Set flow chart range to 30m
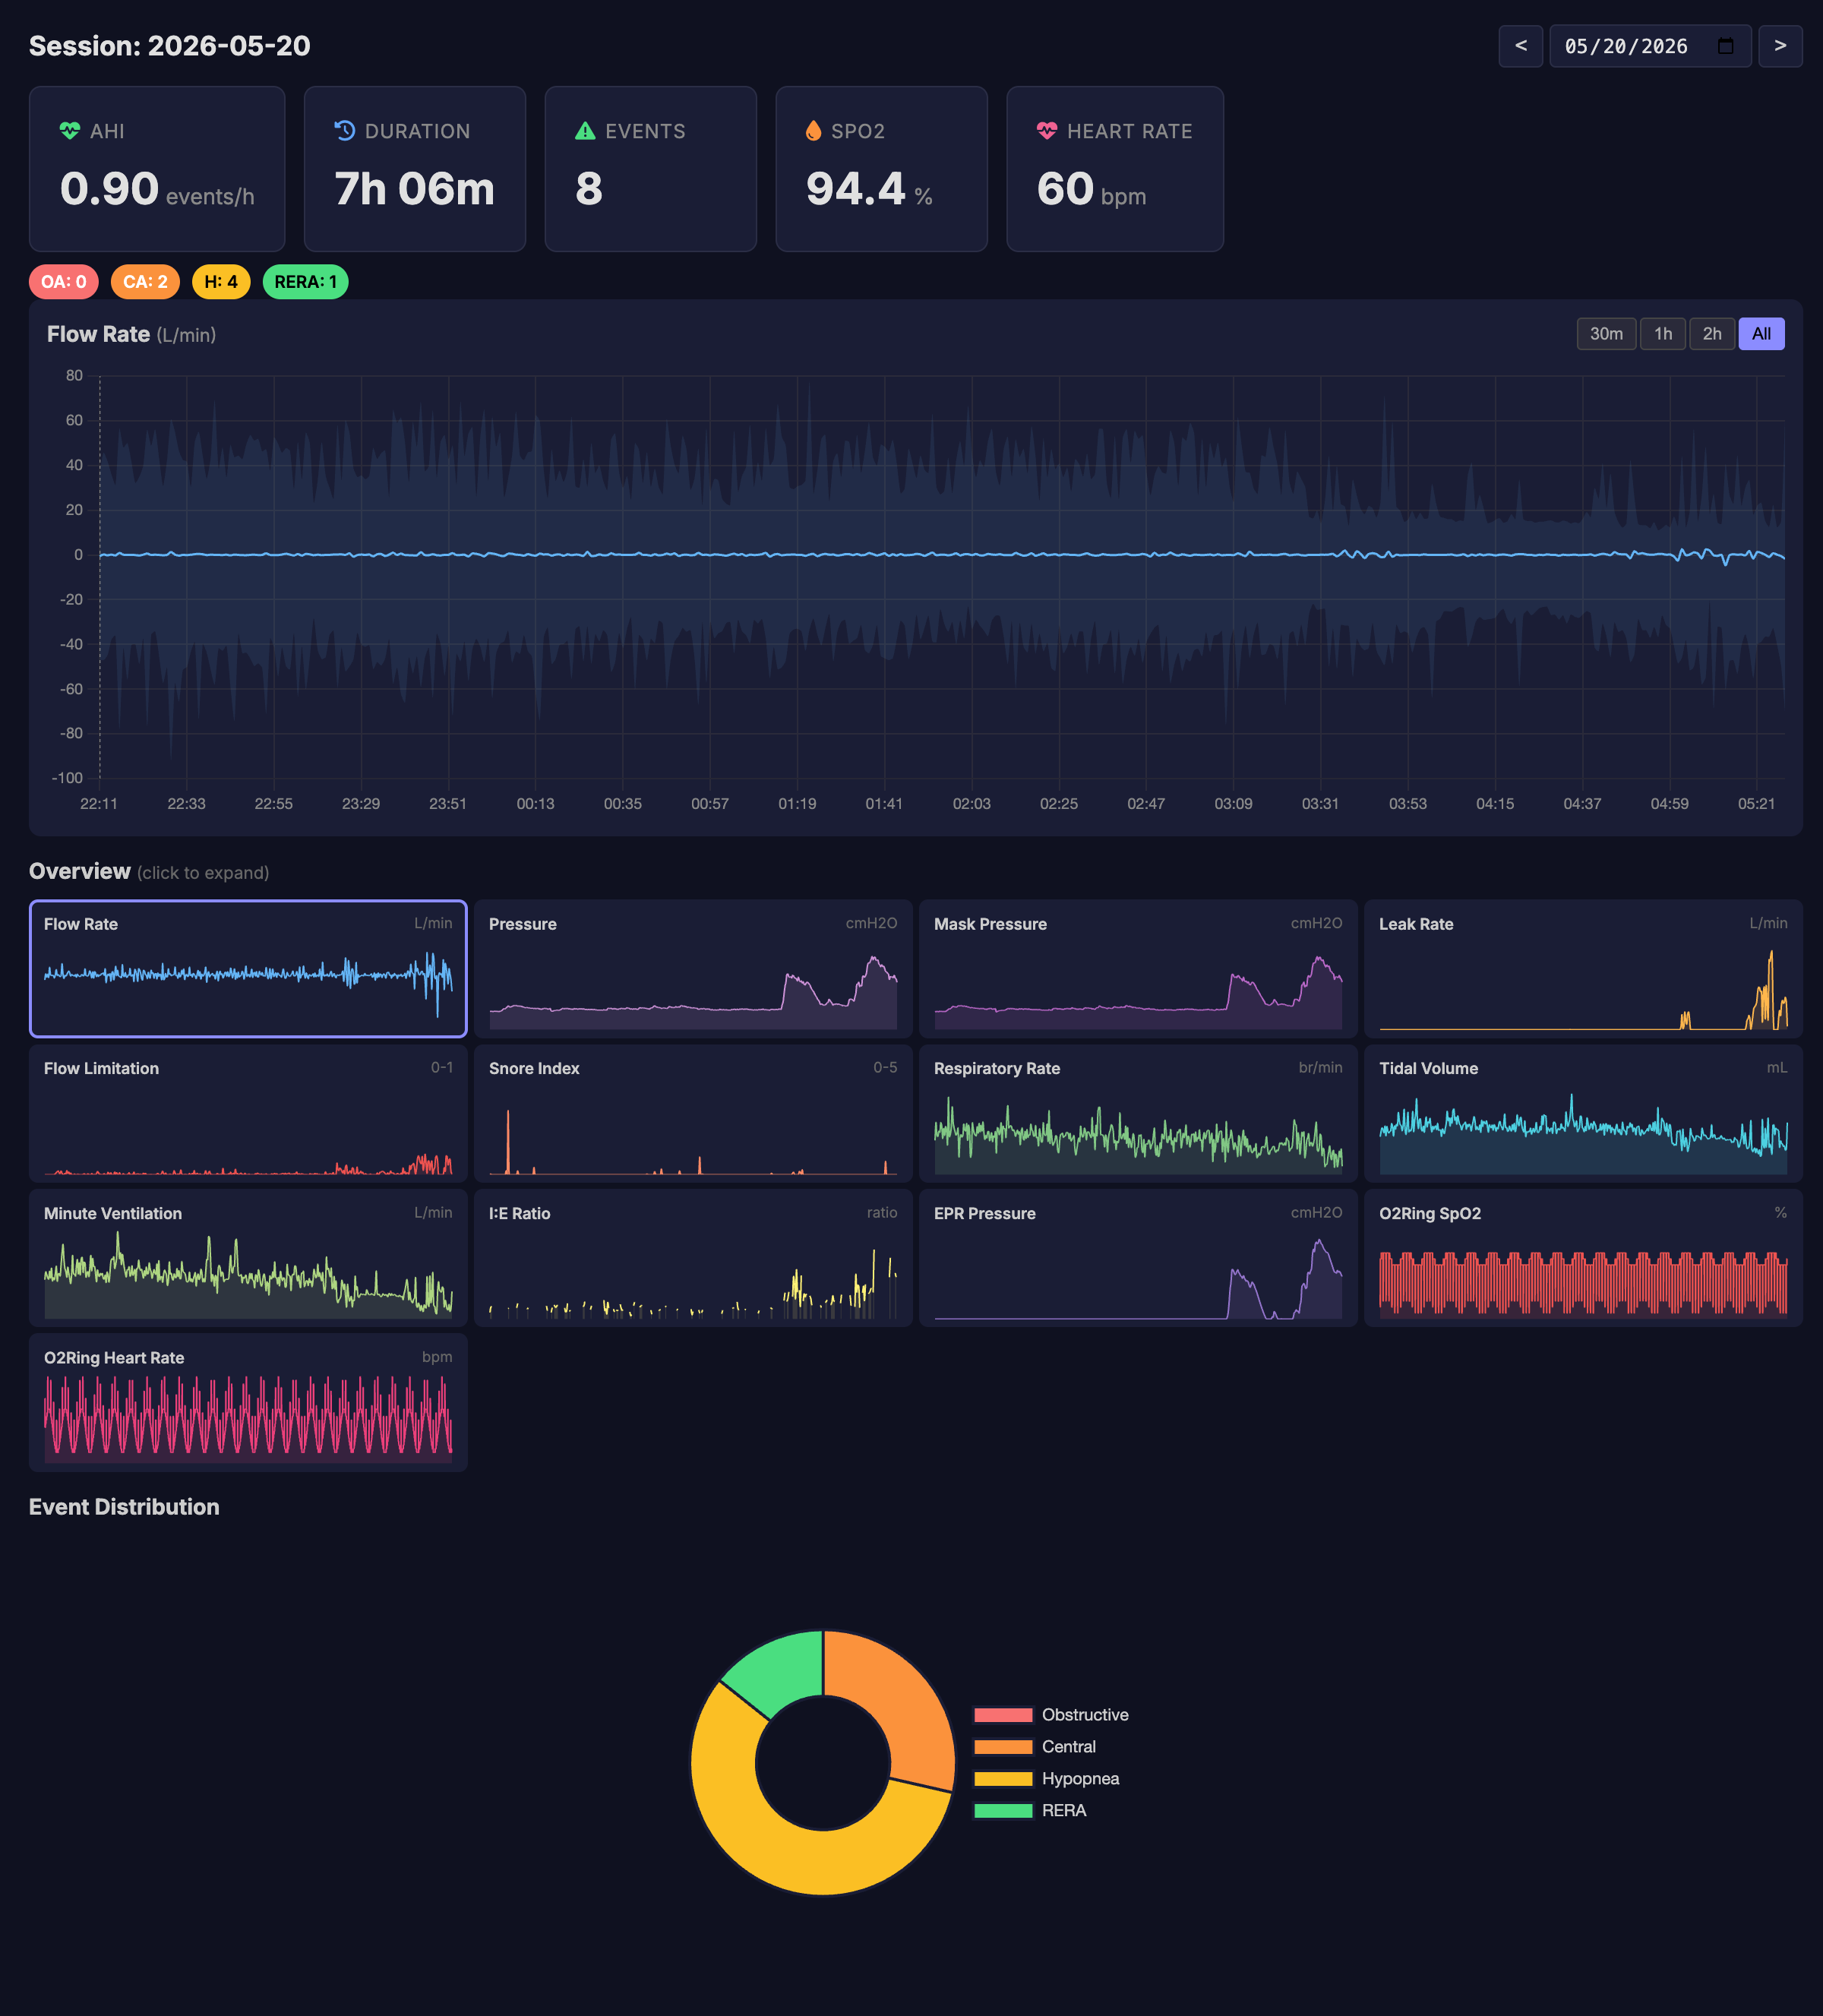The height and width of the screenshot is (2016, 1823). [x=1606, y=334]
